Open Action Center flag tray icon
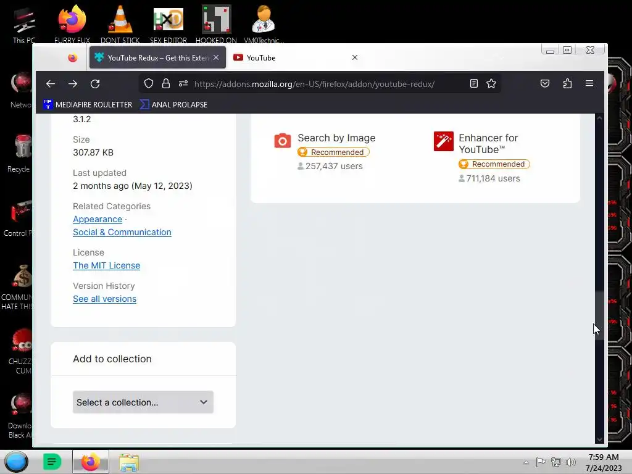The width and height of the screenshot is (632, 474). pos(541,462)
